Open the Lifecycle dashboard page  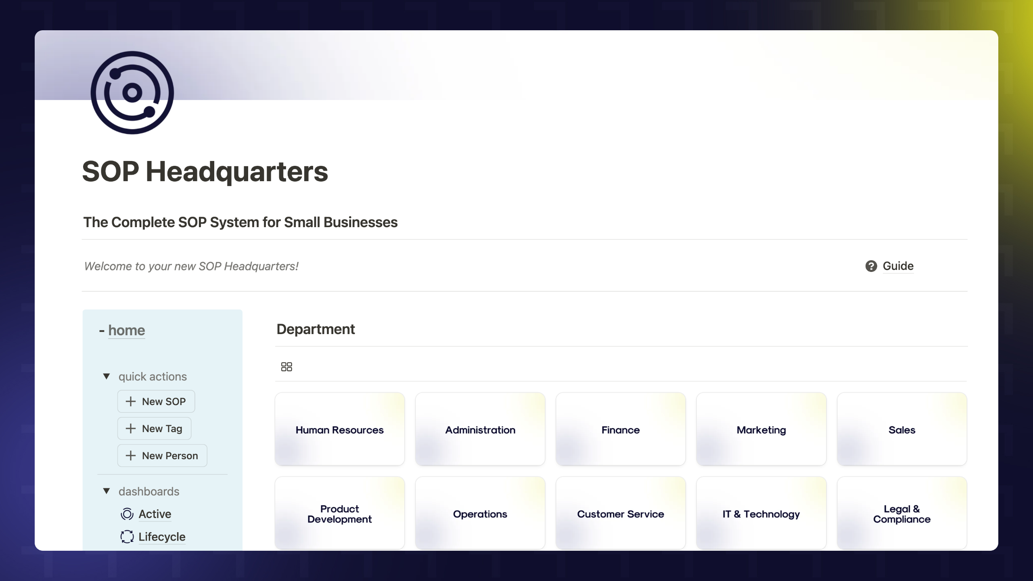coord(162,537)
